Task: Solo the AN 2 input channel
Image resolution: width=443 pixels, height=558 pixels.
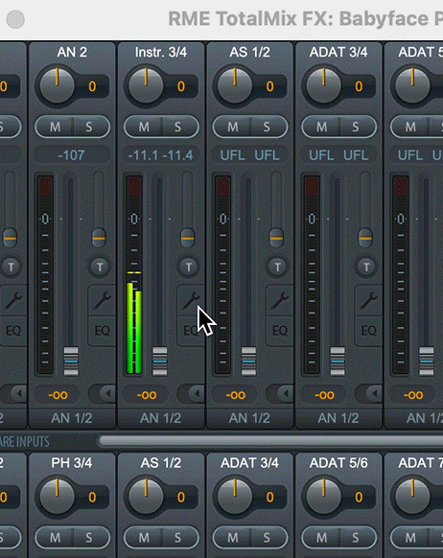Action: (x=89, y=128)
